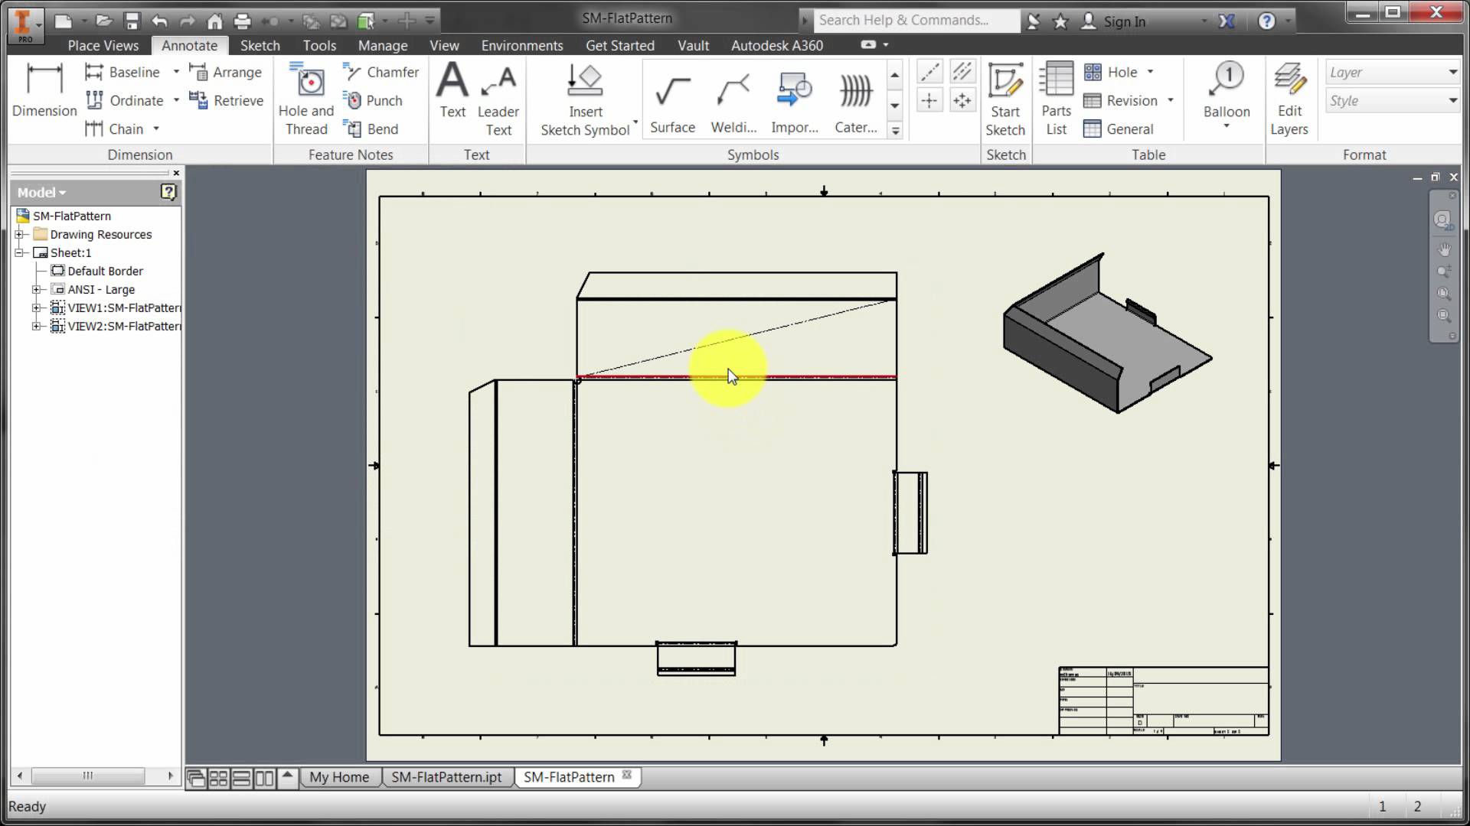Image resolution: width=1470 pixels, height=826 pixels.
Task: Select the Dimension tool
Action: 44,92
